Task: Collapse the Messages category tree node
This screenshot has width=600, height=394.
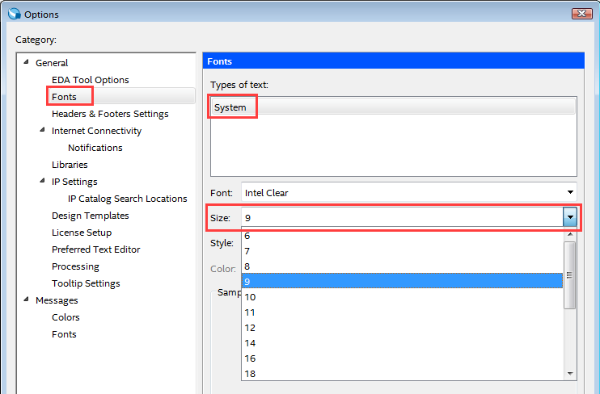Action: [25, 300]
